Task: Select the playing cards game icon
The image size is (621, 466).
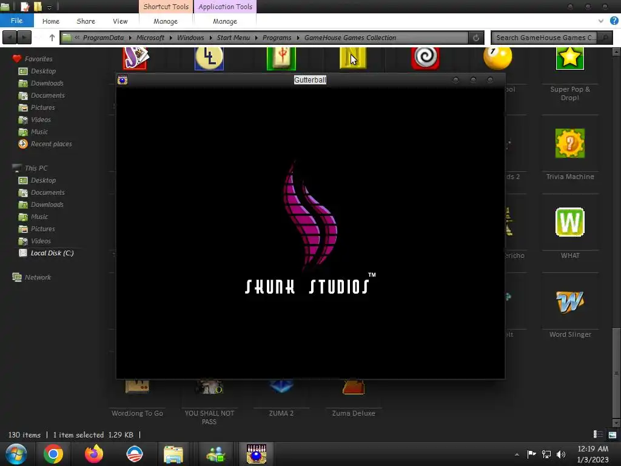Action: coord(135,58)
